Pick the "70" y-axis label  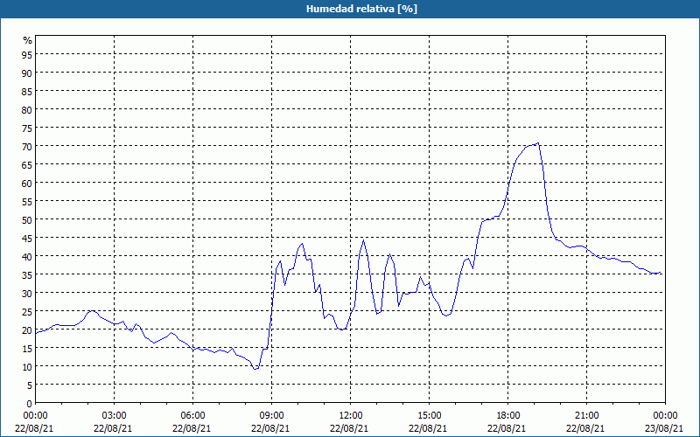coord(27,146)
